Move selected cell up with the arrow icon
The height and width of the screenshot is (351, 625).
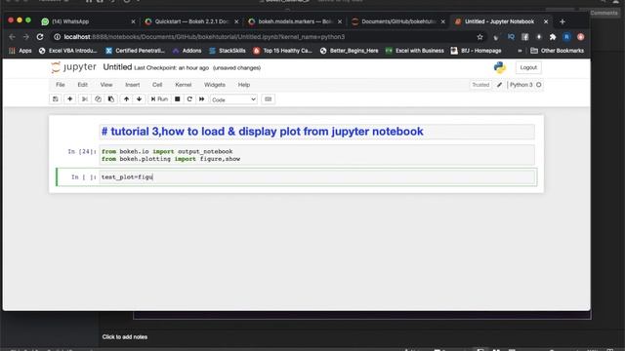[x=126, y=99]
